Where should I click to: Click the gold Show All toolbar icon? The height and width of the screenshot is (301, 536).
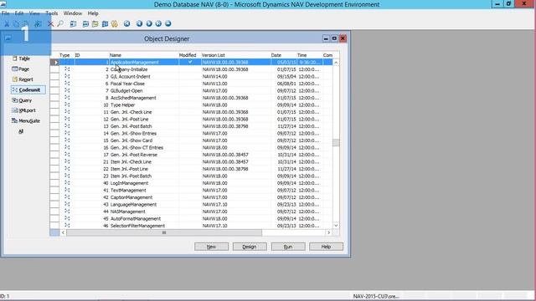pos(115,24)
